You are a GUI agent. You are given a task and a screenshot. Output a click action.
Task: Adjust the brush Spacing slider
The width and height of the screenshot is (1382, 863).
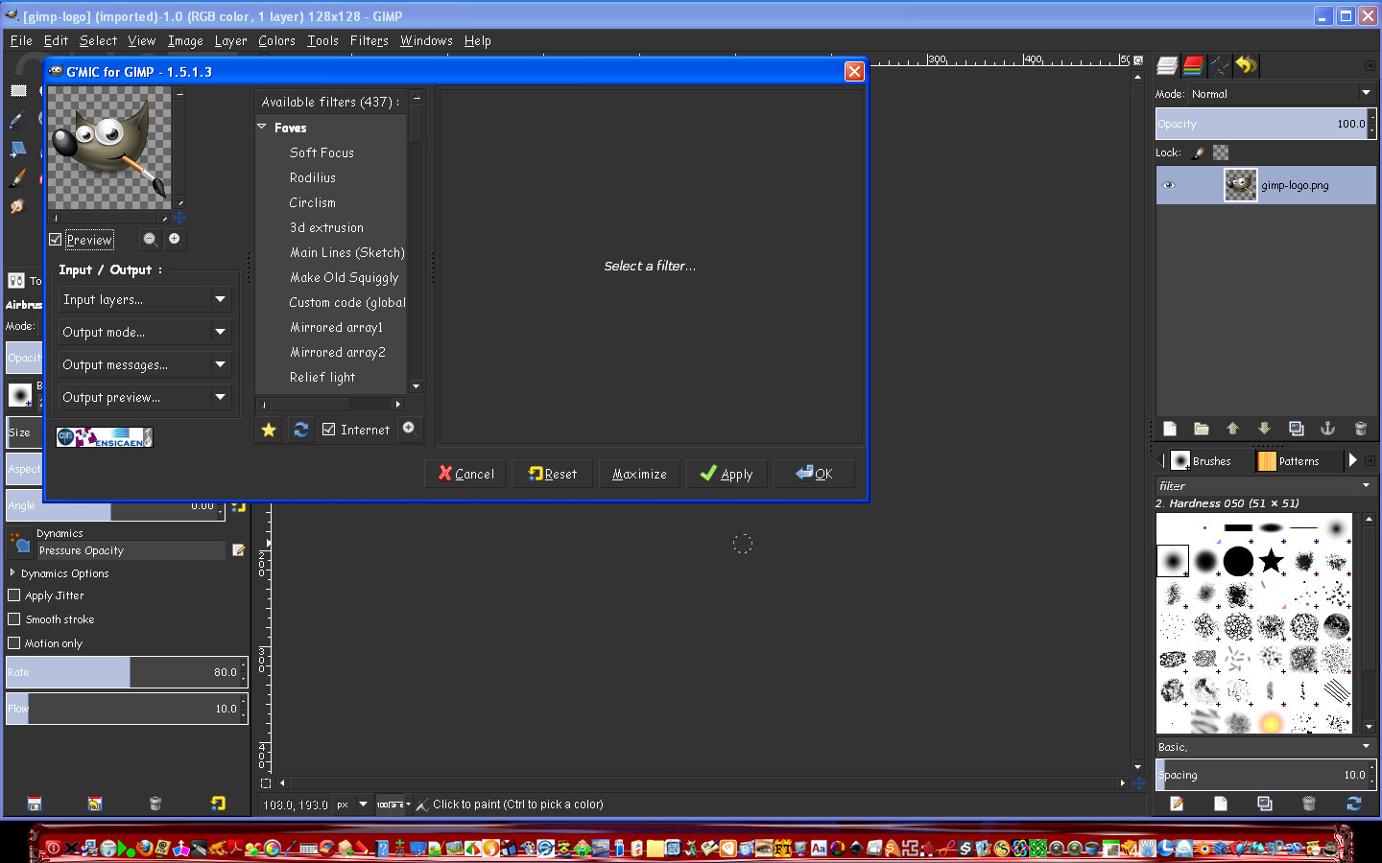1266,775
